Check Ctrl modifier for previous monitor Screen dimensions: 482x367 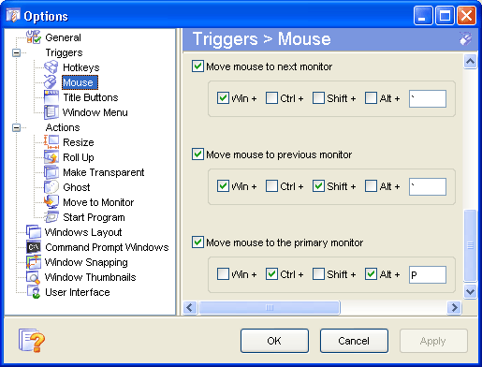tap(271, 186)
